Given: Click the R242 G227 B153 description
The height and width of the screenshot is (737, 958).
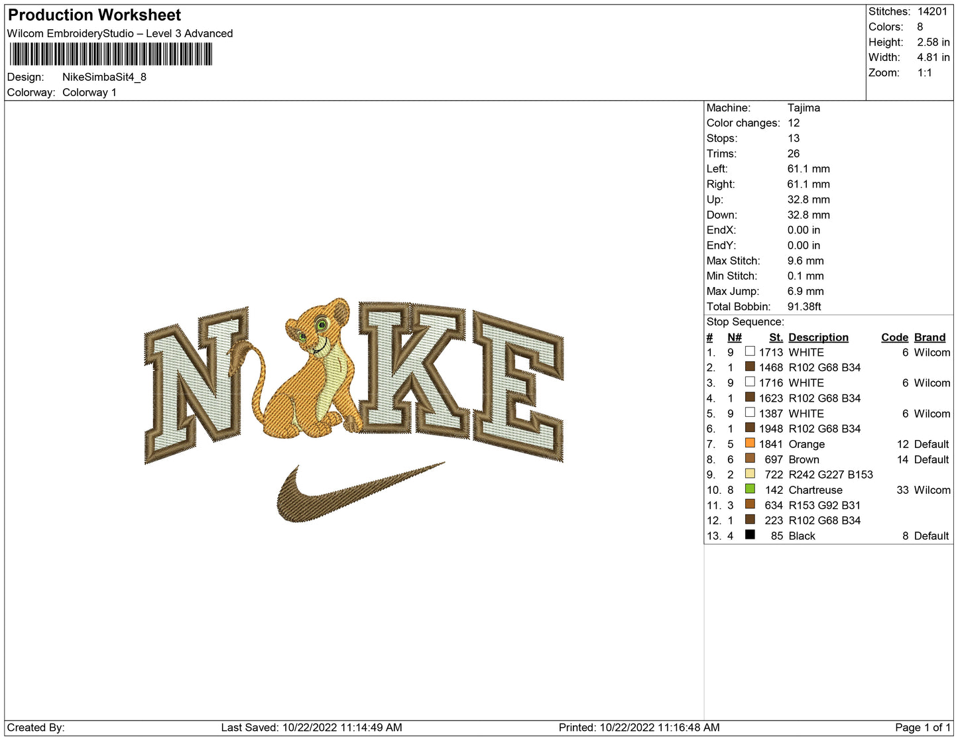Looking at the screenshot, I should point(831,475).
